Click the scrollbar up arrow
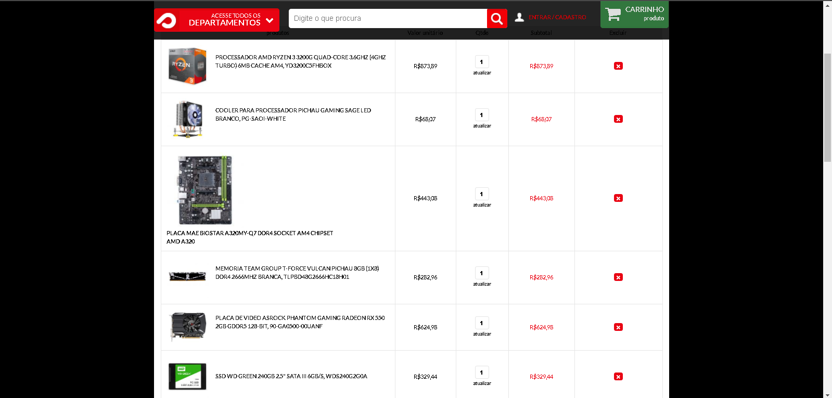The height and width of the screenshot is (398, 832). pyautogui.click(x=827, y=5)
